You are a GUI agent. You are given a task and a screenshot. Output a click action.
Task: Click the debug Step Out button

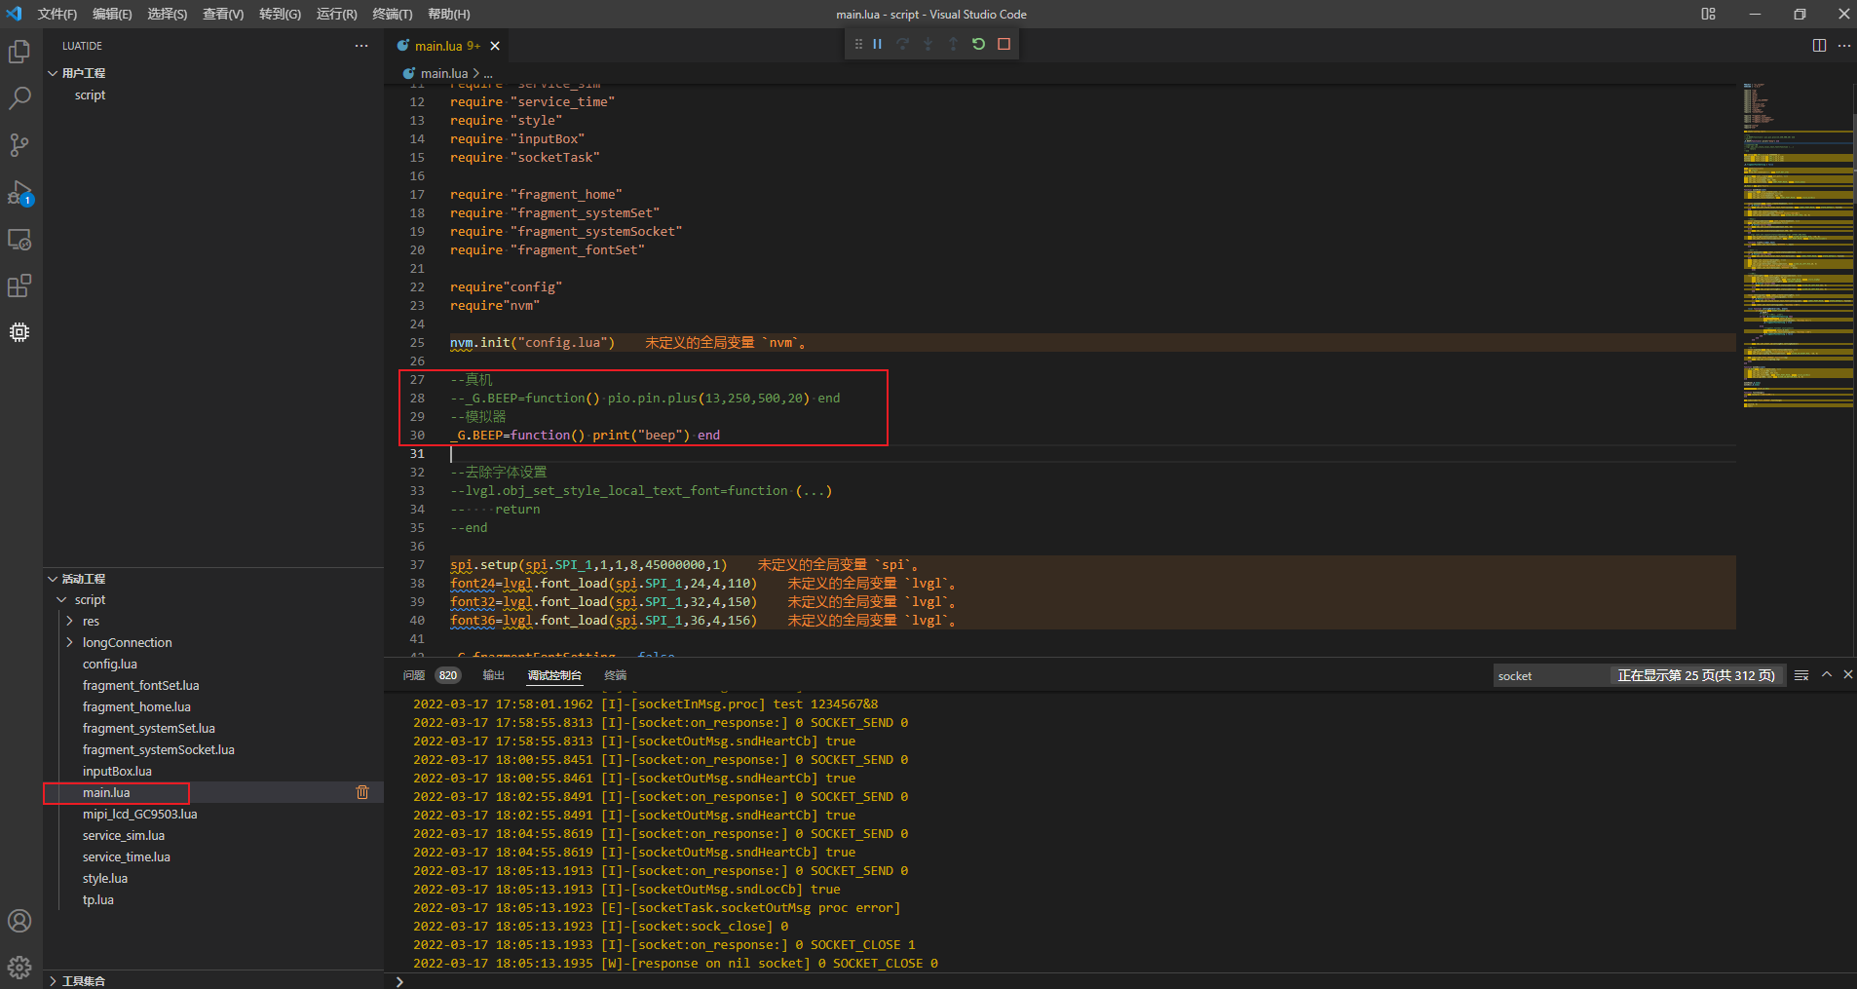[954, 44]
